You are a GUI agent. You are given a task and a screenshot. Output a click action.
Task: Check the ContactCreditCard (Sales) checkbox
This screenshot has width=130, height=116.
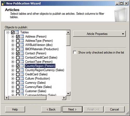(18, 58)
